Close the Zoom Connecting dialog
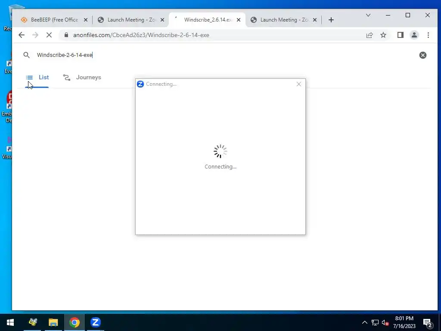441x331 pixels. tap(299, 84)
